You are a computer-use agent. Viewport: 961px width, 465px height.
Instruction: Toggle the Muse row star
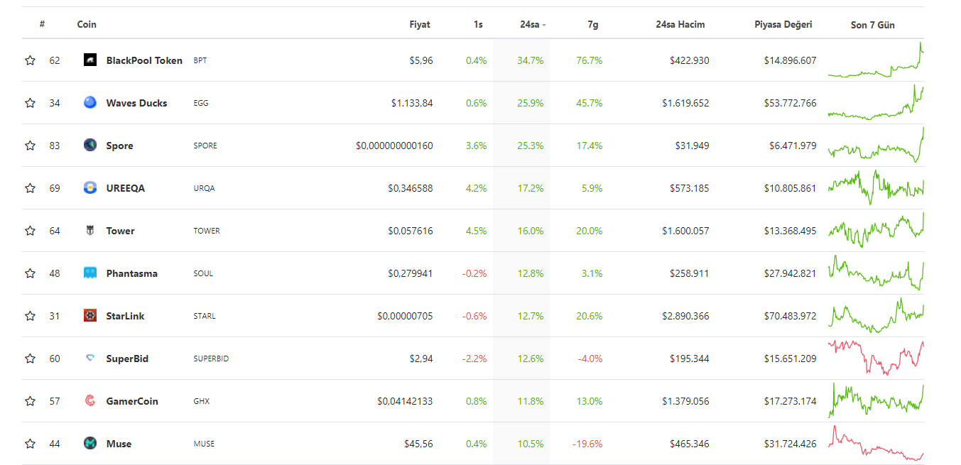pos(30,444)
